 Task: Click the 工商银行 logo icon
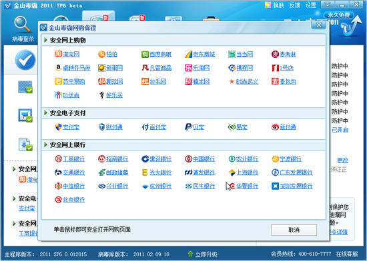(58, 158)
